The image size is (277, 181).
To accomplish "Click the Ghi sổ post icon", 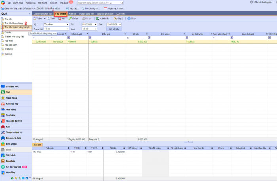I will (x=73, y=19).
